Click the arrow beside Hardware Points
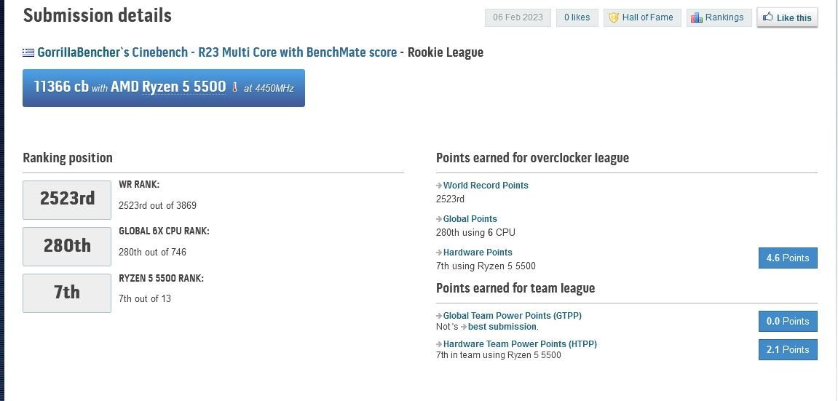 pyautogui.click(x=439, y=253)
